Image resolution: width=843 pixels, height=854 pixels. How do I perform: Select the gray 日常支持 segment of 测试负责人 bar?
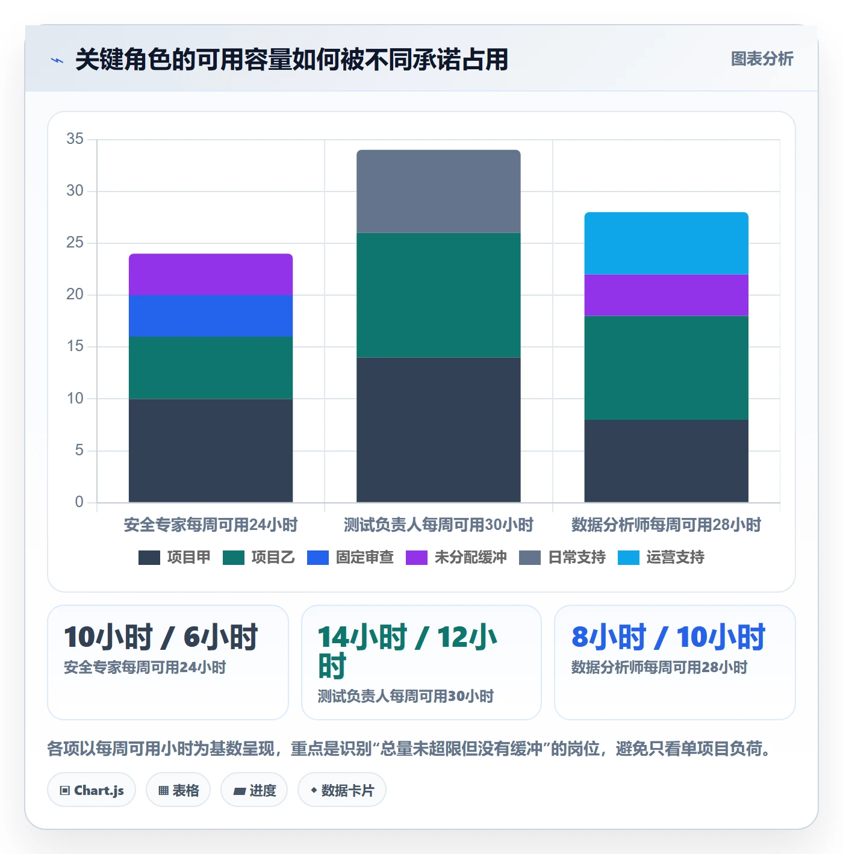(x=438, y=192)
